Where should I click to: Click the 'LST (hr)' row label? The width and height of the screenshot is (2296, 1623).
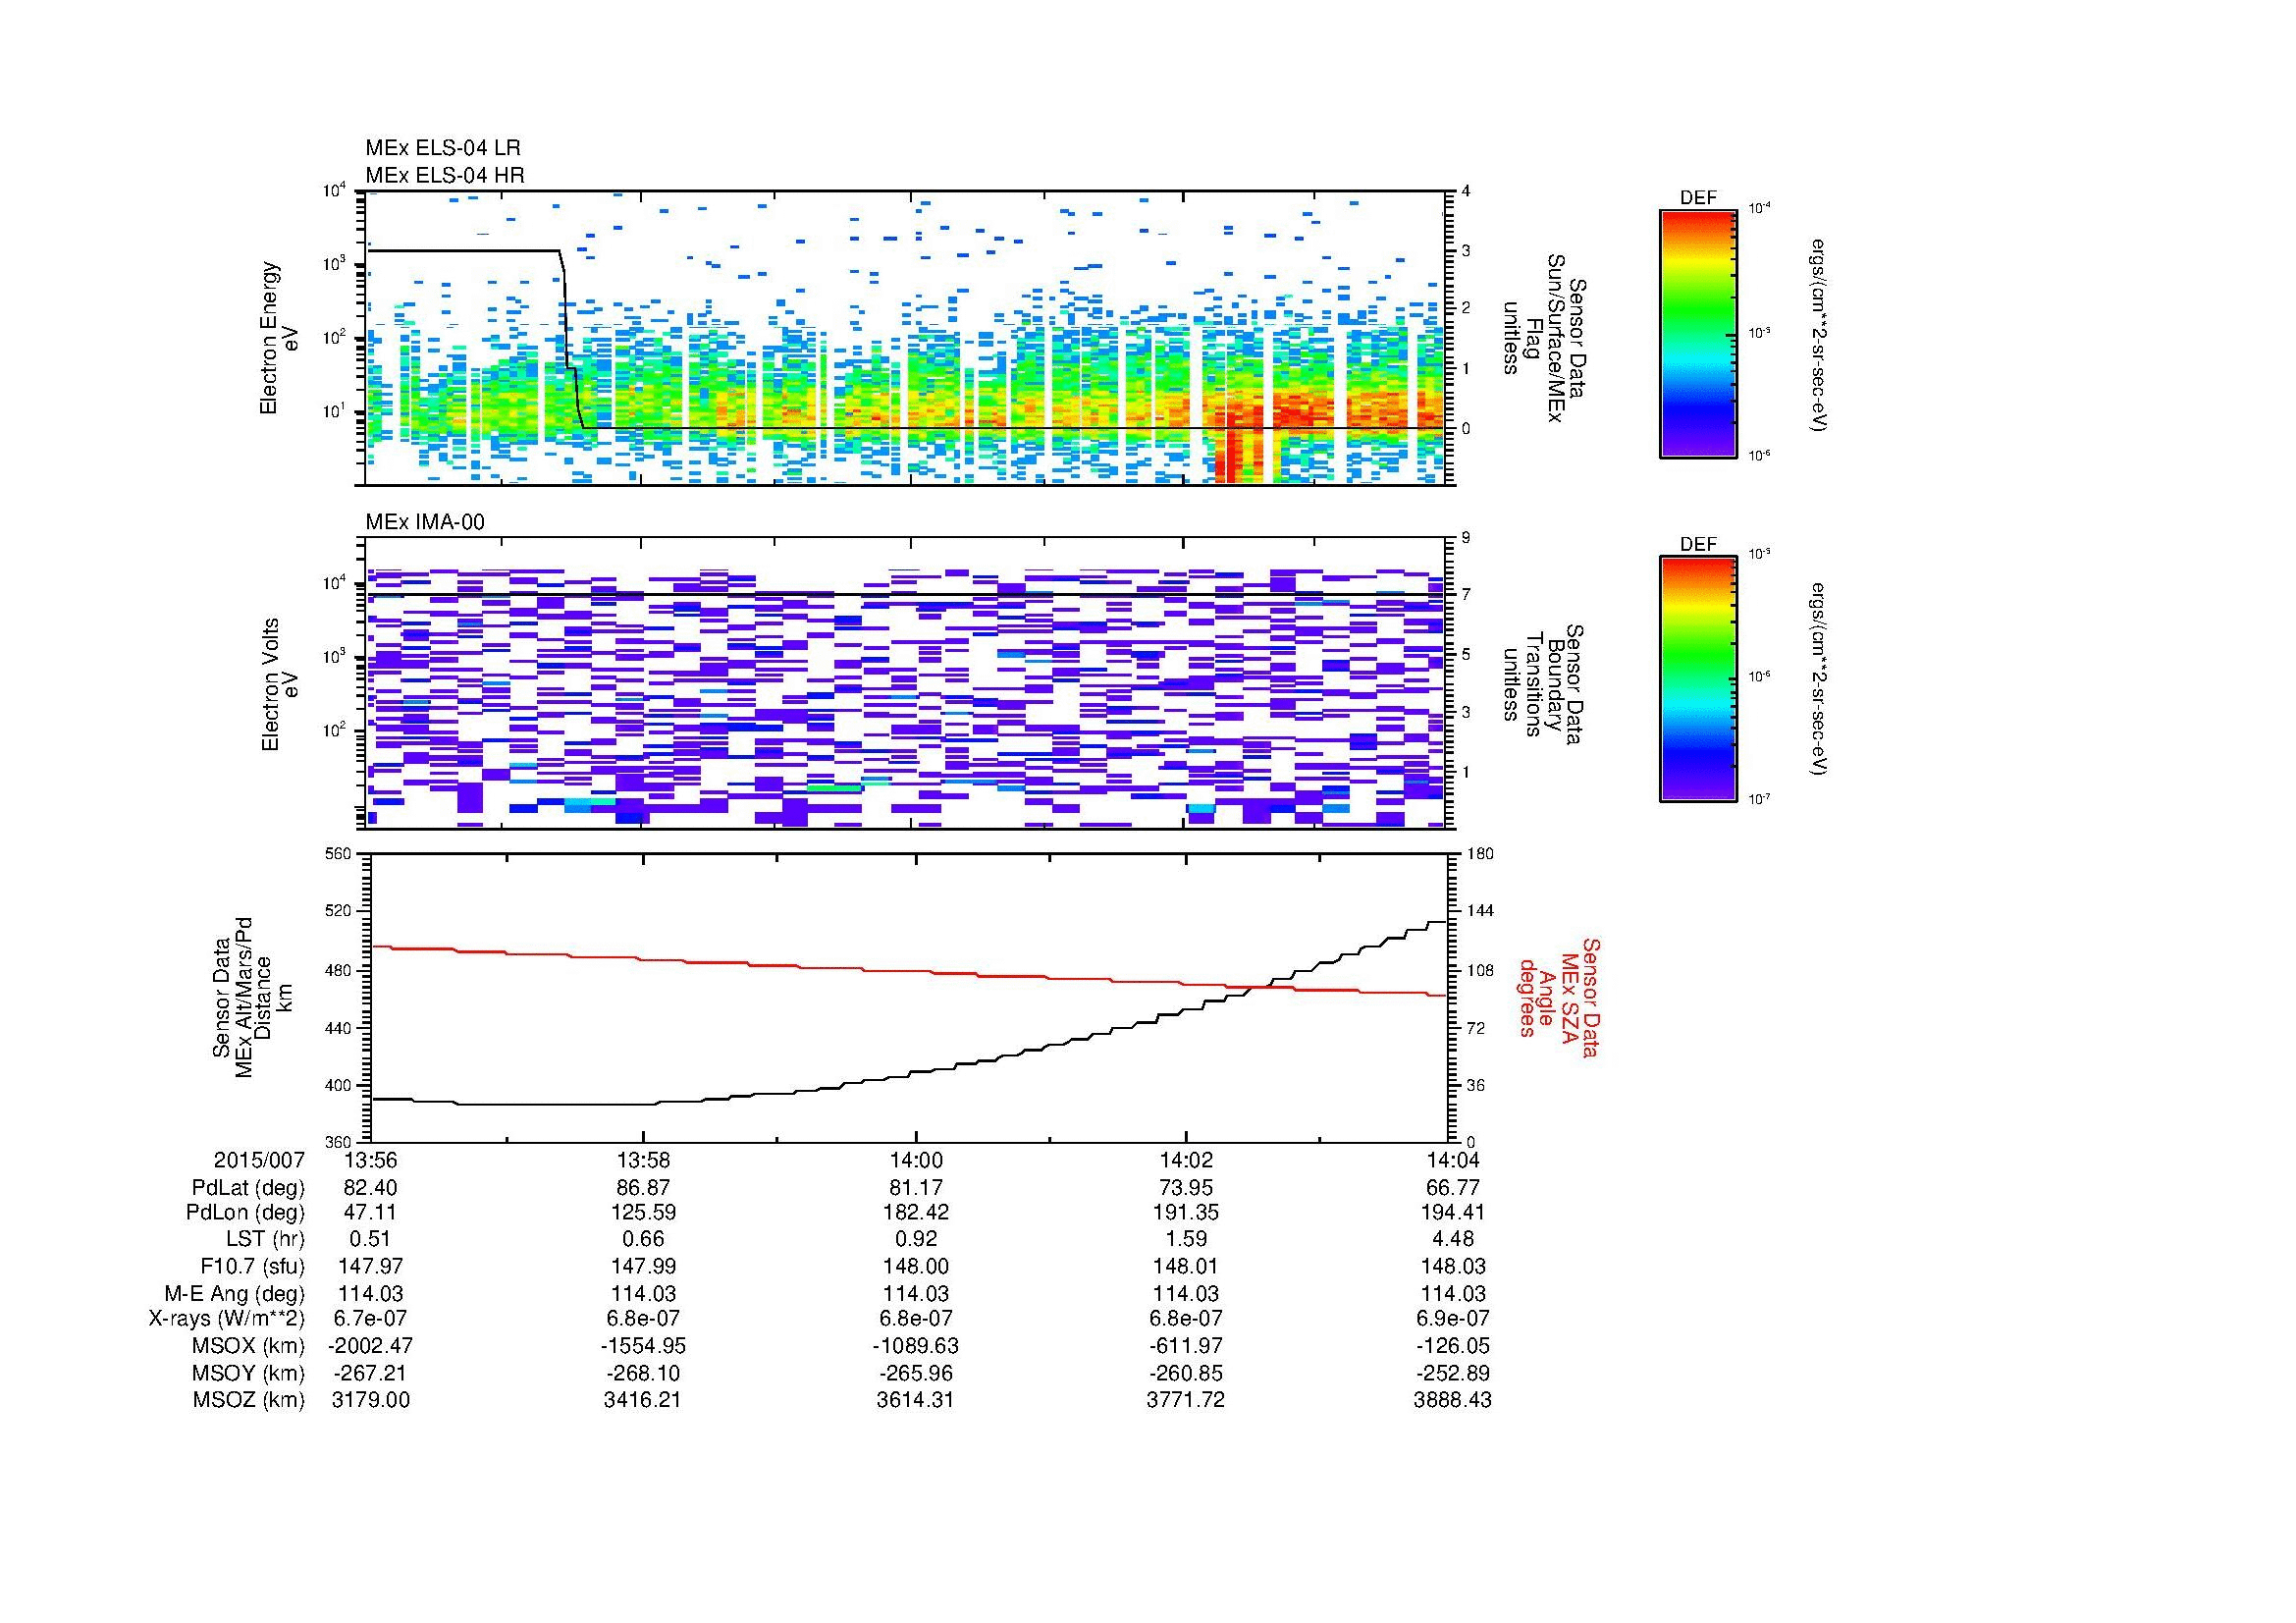(x=265, y=1239)
